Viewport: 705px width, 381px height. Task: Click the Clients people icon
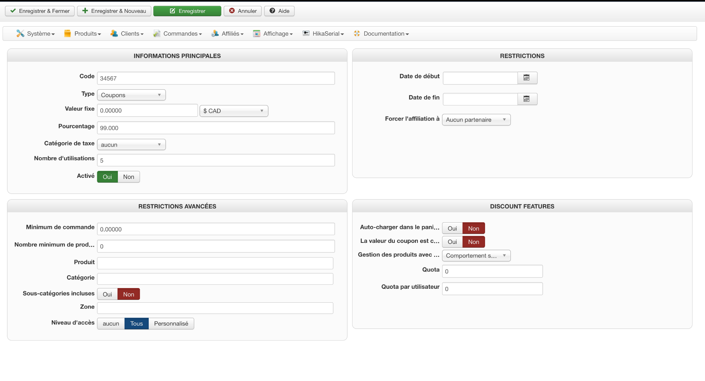click(x=114, y=33)
